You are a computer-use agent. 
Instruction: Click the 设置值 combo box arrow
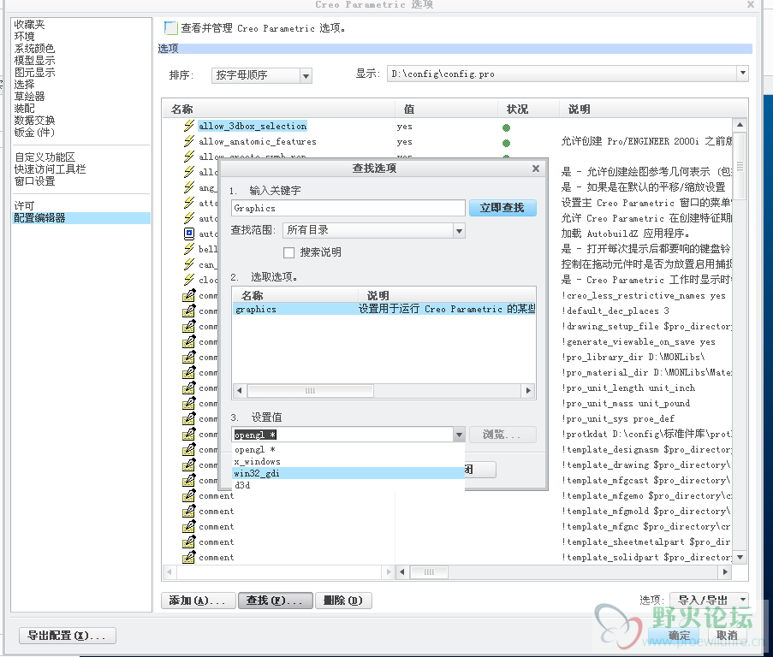coord(459,435)
